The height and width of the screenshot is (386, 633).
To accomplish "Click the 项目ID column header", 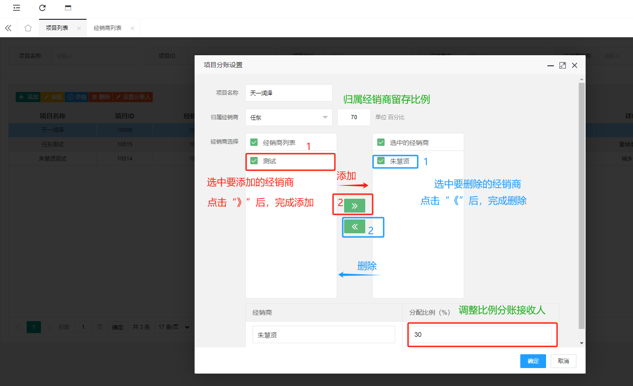I will point(125,116).
